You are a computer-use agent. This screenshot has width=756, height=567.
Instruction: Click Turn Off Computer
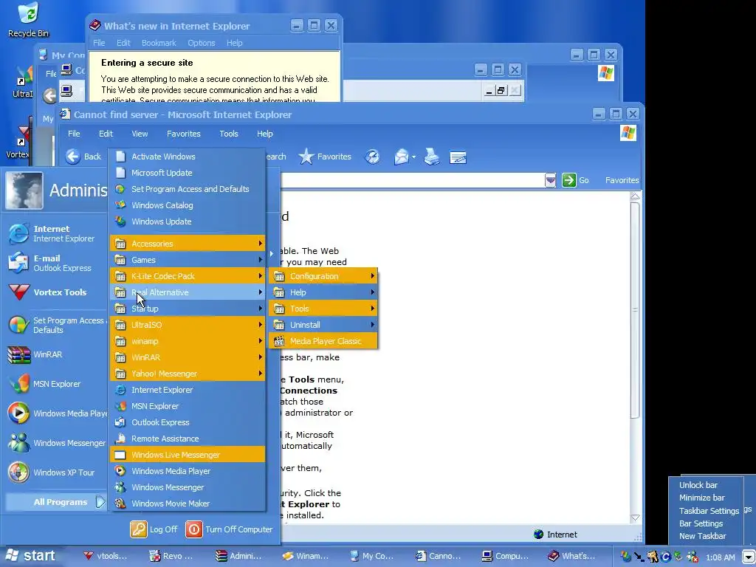click(229, 529)
